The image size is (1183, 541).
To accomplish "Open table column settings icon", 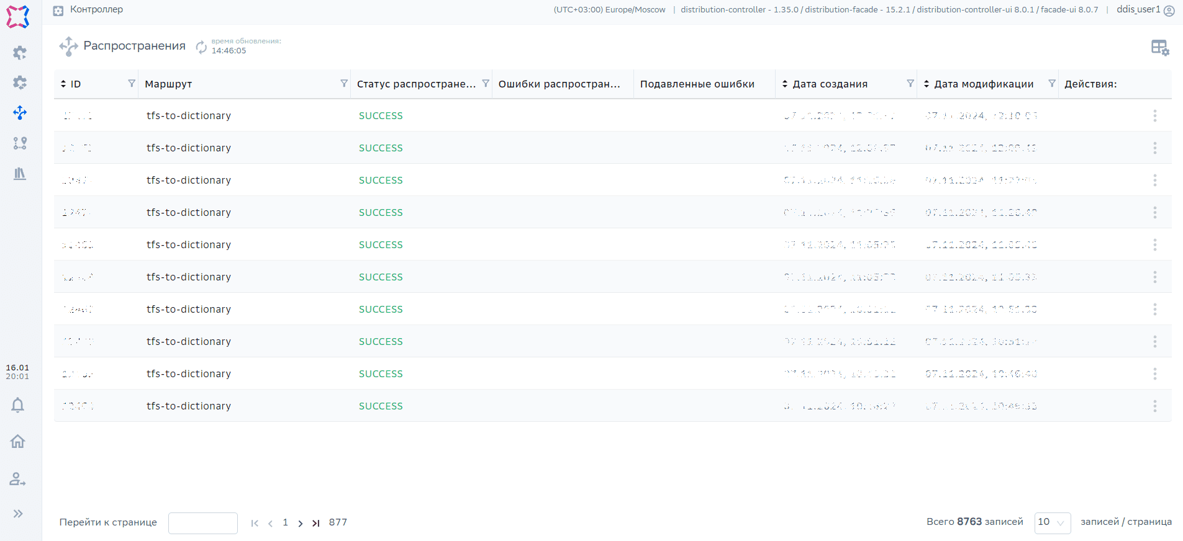I will [x=1159, y=47].
